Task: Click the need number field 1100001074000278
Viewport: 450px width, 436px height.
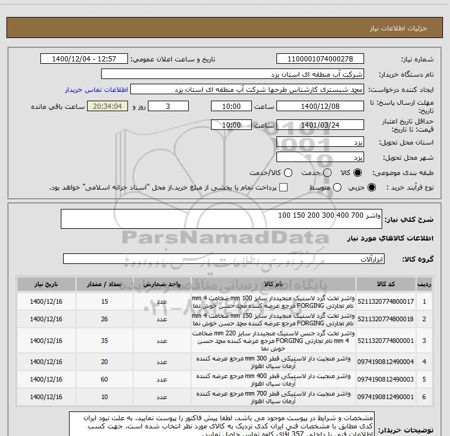Action: pos(320,59)
